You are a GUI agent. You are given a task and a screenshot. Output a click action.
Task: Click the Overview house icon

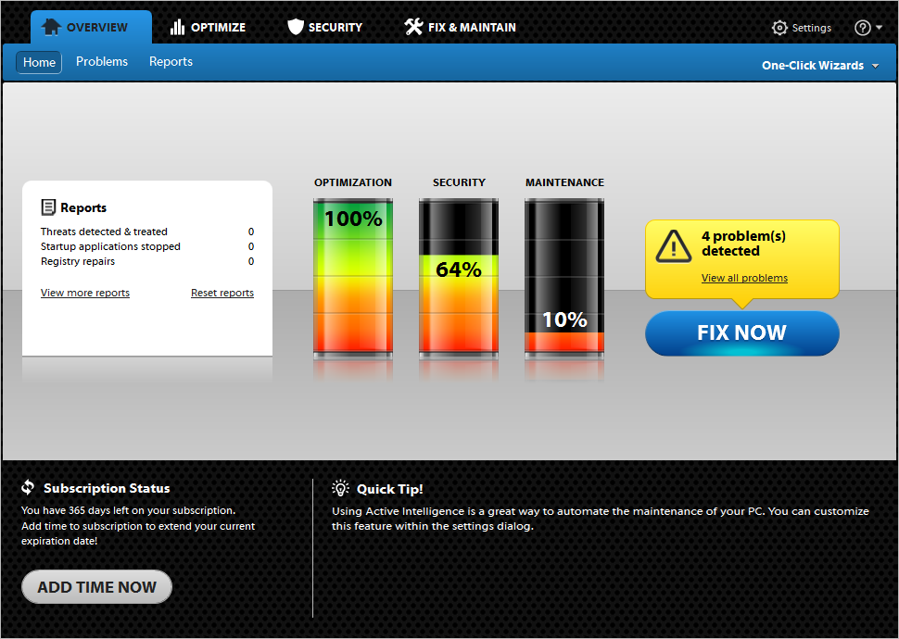51,27
